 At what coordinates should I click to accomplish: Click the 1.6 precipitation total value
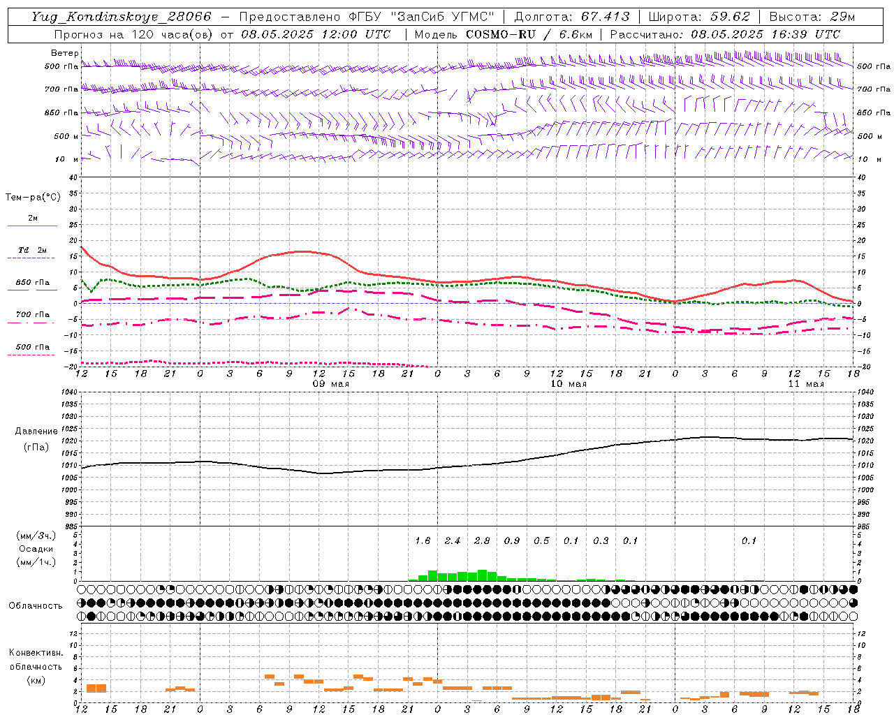pos(423,540)
